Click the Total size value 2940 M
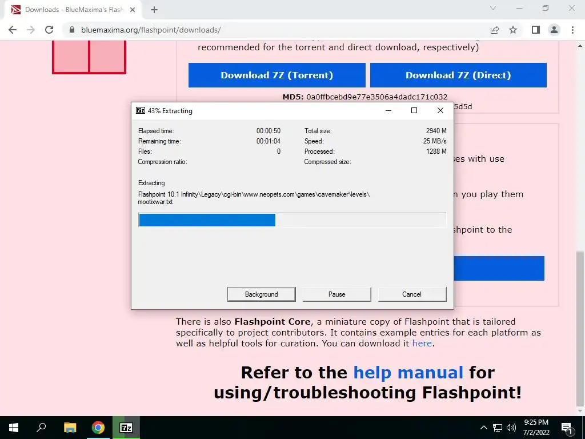The width and height of the screenshot is (585, 439). (436, 131)
